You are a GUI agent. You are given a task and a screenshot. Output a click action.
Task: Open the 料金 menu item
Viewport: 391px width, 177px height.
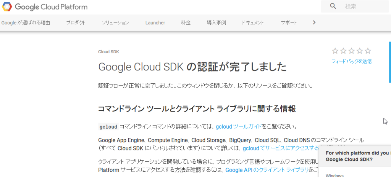186,23
